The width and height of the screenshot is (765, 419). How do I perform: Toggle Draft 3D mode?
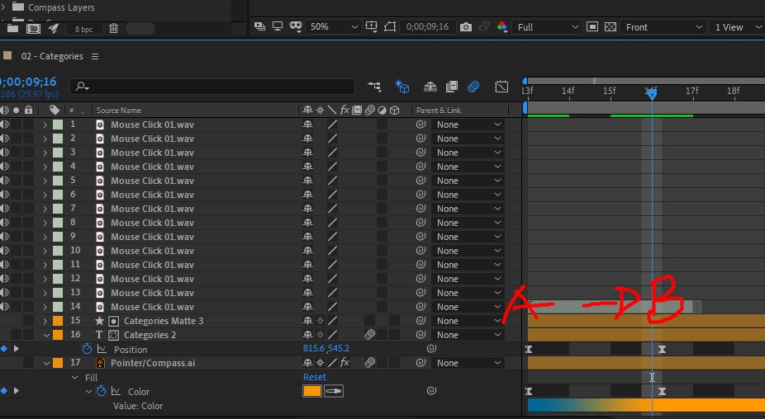402,87
